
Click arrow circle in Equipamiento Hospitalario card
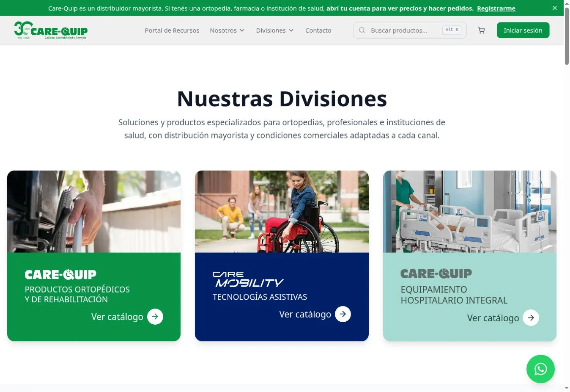coord(531,318)
